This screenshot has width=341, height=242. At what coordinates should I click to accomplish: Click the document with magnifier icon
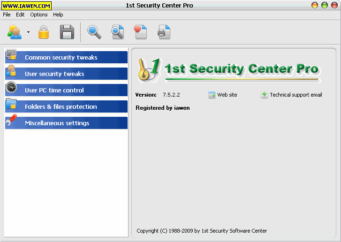[117, 32]
